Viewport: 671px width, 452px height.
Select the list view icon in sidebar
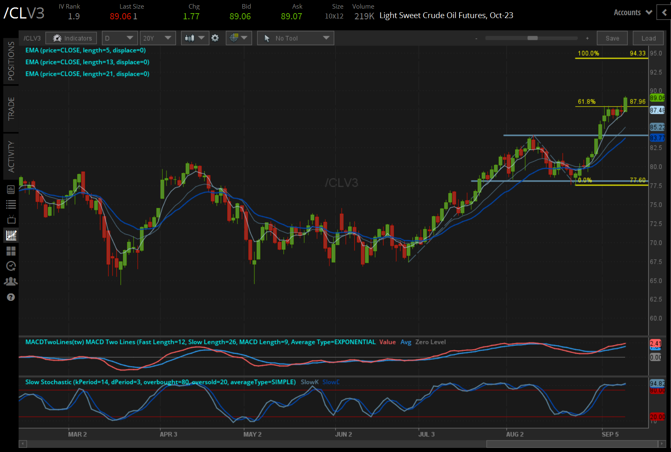[11, 204]
